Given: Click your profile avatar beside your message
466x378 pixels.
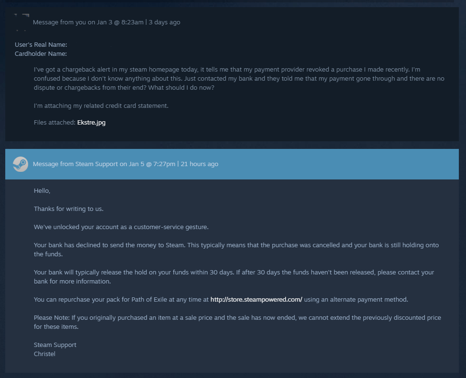Looking at the screenshot, I should coord(21,22).
